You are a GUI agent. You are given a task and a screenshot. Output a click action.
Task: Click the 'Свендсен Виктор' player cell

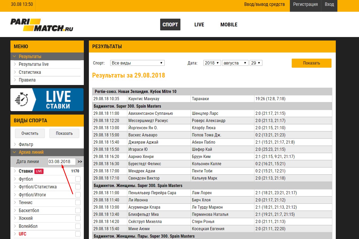tap(159, 178)
